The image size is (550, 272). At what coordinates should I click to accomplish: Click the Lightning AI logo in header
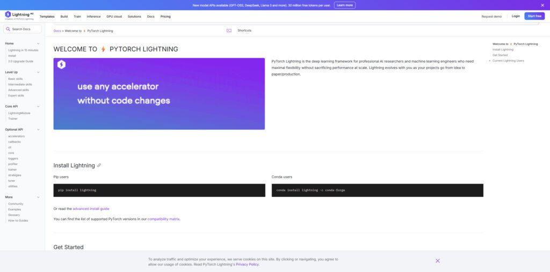(x=19, y=16)
